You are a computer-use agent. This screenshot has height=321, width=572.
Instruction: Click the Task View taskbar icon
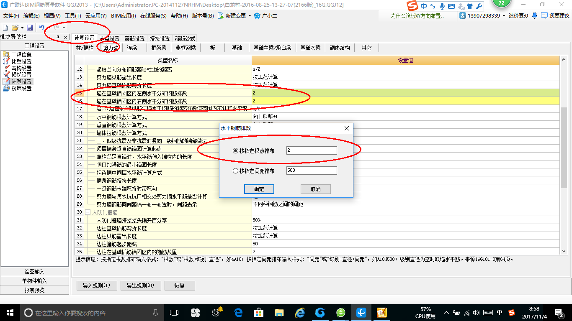174,312
